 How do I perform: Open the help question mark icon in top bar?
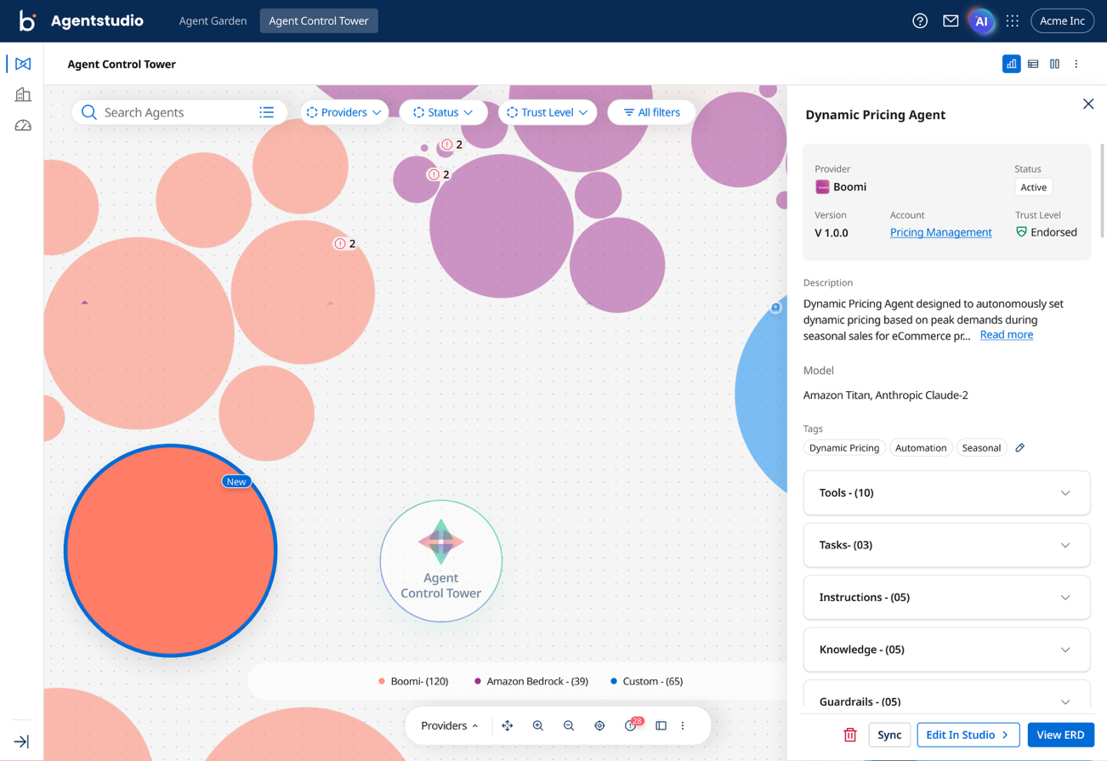919,21
